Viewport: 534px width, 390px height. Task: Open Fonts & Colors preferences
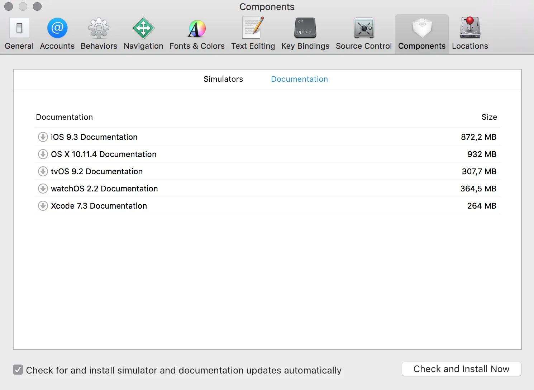pos(197,34)
